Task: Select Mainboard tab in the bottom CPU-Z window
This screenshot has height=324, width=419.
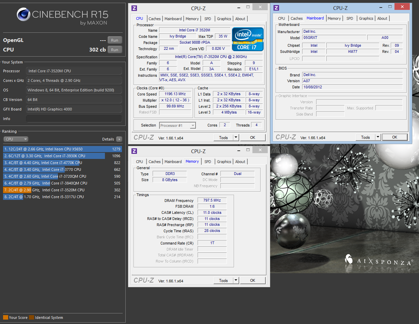Action: coord(173,162)
